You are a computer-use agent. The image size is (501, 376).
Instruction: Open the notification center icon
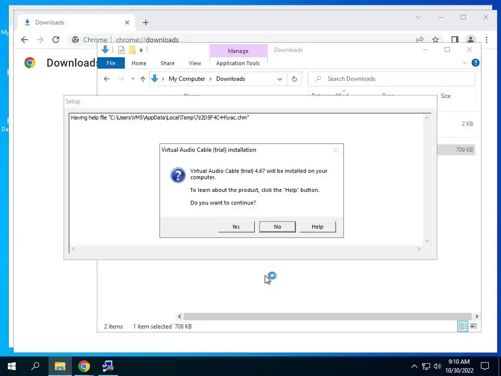pos(485,366)
